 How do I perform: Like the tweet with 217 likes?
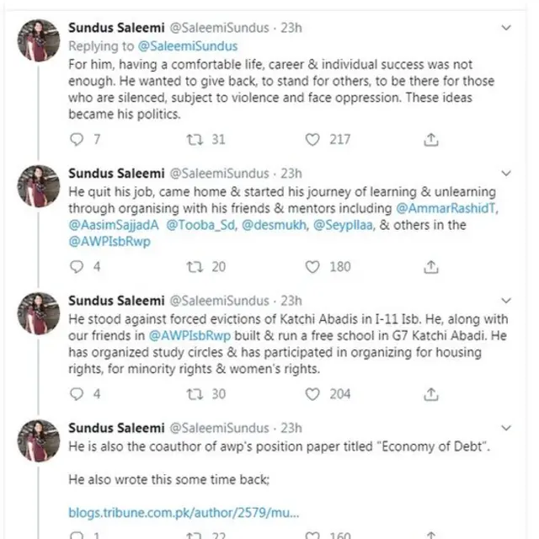coord(313,139)
